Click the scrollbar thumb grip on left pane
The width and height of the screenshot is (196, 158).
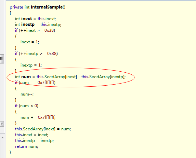click(2, 59)
